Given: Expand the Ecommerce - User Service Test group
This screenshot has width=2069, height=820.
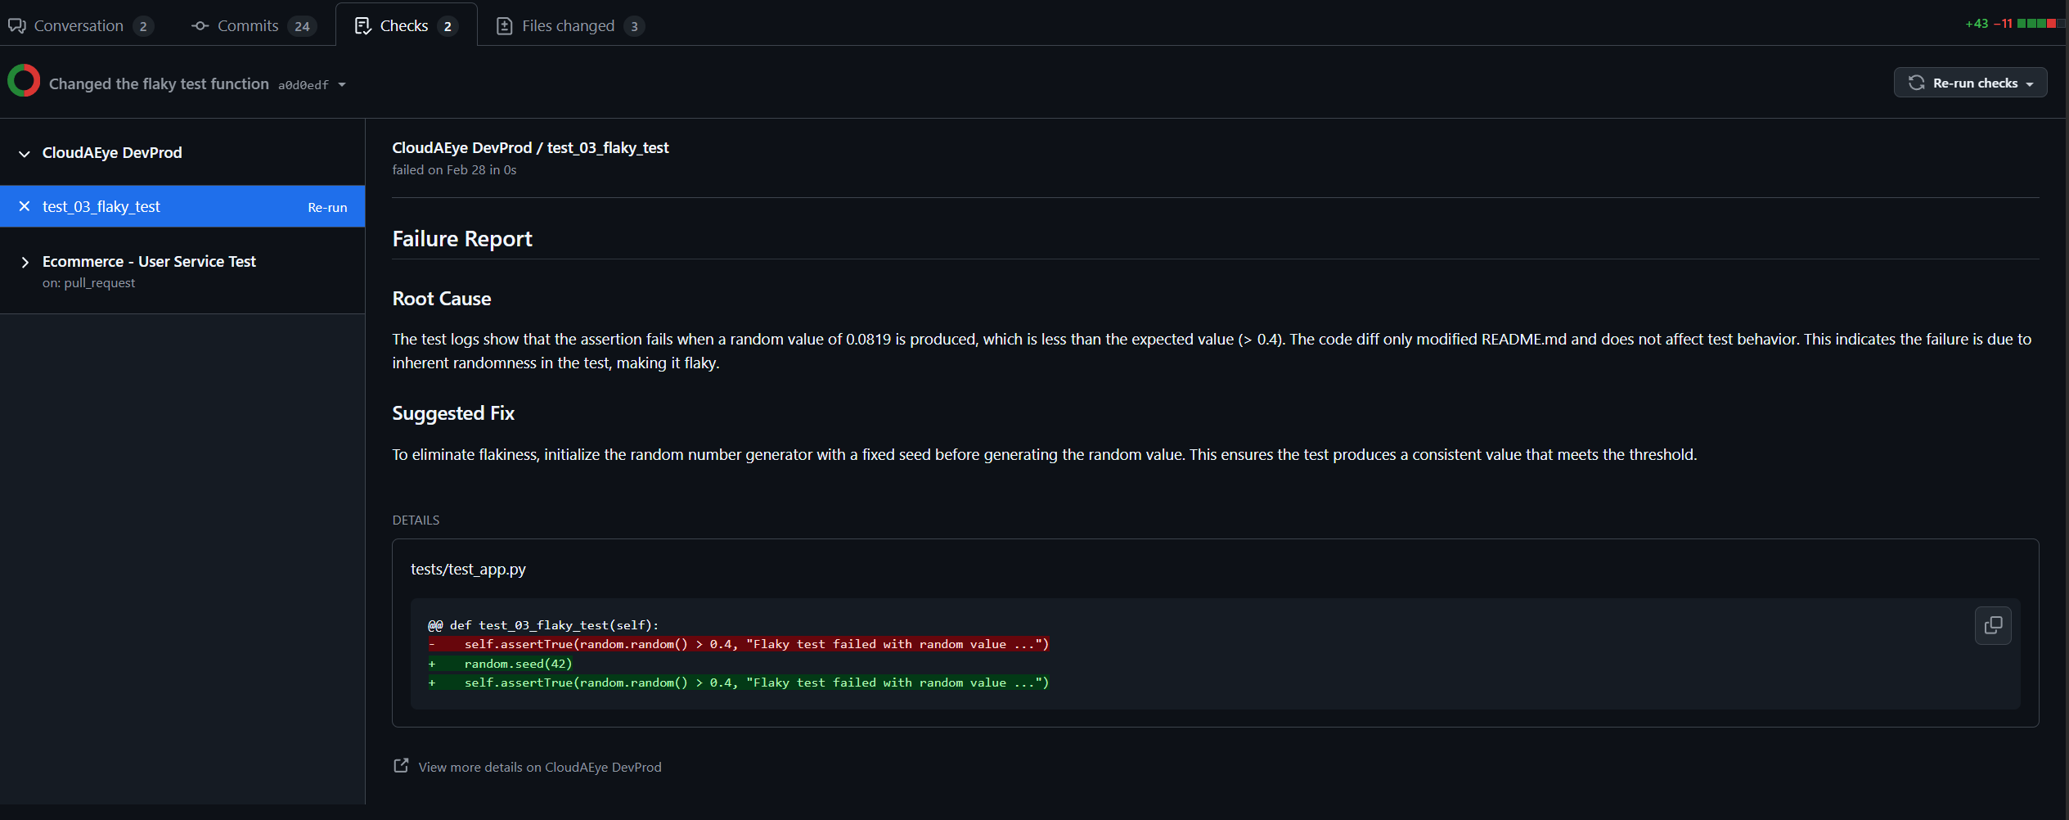Looking at the screenshot, I should coord(25,262).
